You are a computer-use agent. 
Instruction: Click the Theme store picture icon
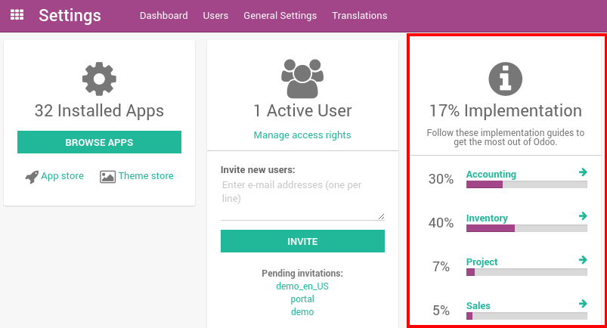tap(107, 177)
